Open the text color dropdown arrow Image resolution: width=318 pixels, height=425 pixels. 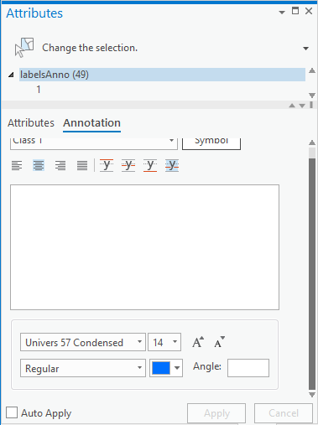(x=177, y=368)
